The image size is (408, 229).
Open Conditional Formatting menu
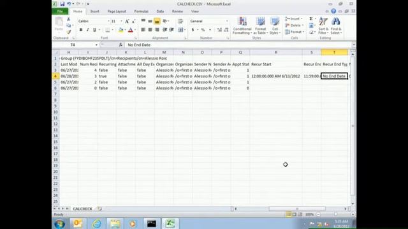click(242, 25)
